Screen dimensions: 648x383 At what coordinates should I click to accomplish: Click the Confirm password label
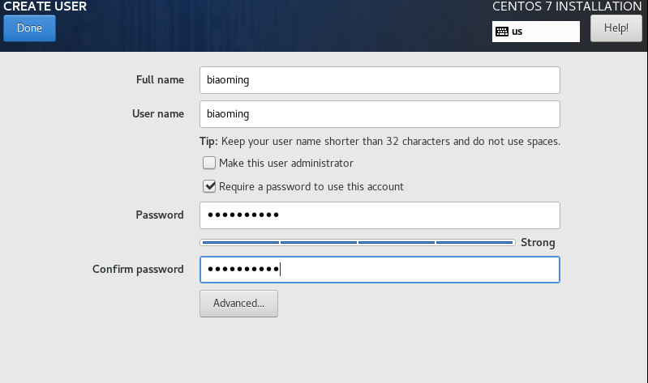tap(138, 269)
